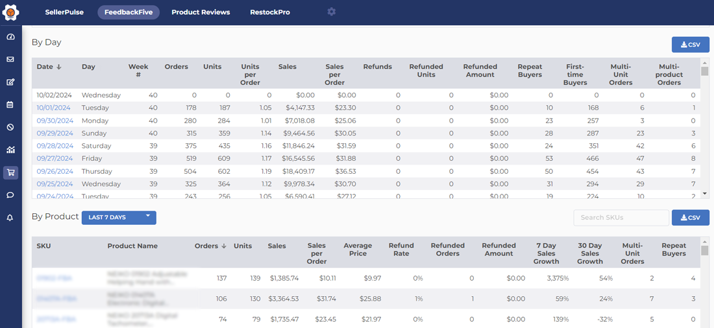
Task: Click the dashboard gauge icon in sidebar
Action: pos(10,37)
